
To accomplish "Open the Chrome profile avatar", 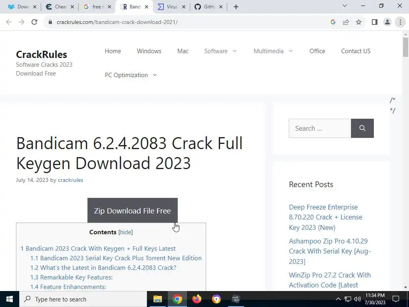I will [387, 22].
